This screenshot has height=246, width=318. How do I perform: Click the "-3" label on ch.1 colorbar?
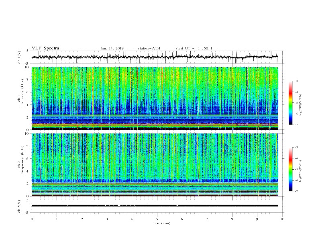pyautogui.click(x=296, y=81)
